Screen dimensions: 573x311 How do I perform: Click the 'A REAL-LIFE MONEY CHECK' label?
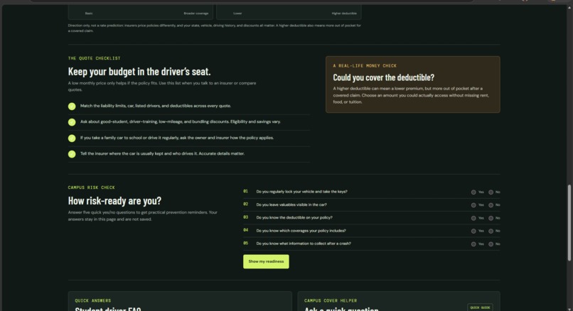(x=365, y=66)
